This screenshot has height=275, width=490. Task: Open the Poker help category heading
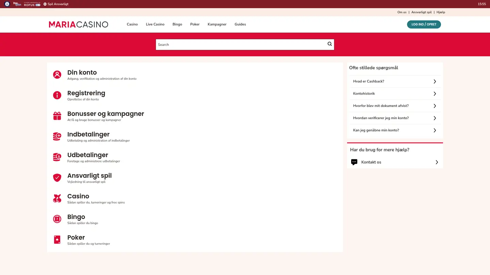76,237
